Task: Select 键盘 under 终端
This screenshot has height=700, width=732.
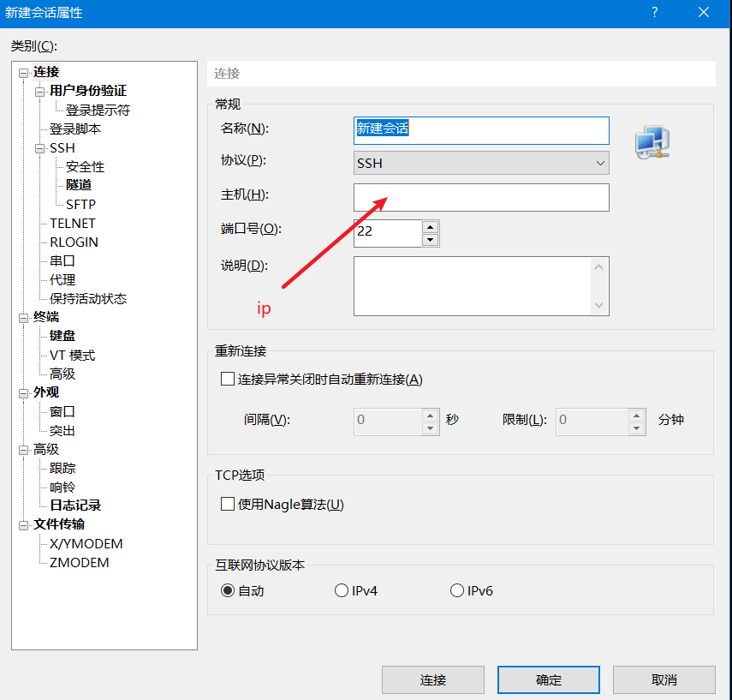Action: pyautogui.click(x=62, y=336)
